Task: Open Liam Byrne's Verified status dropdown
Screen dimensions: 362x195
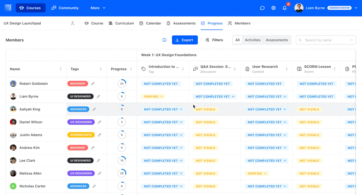Action: pyautogui.click(x=153, y=97)
